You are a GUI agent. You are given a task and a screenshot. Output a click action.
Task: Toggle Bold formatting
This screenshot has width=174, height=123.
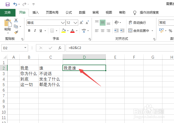pos(29,31)
